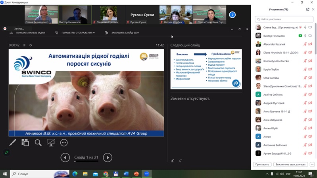317x178 pixels.
Task: Close the participants panel
Action: point(313,9)
